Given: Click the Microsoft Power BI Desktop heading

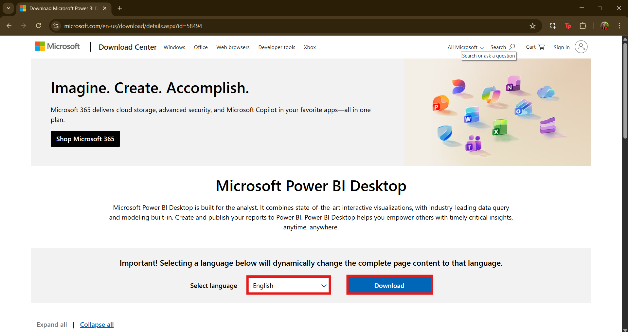Looking at the screenshot, I should click(x=311, y=186).
